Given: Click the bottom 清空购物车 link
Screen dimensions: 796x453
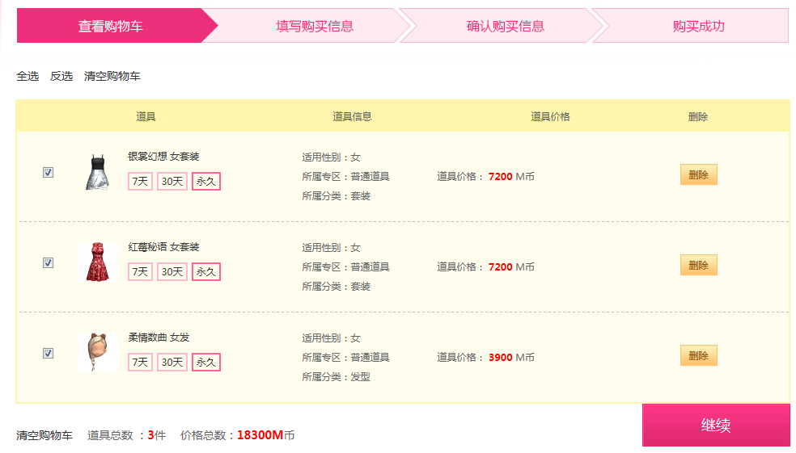Looking at the screenshot, I should pyautogui.click(x=44, y=435).
